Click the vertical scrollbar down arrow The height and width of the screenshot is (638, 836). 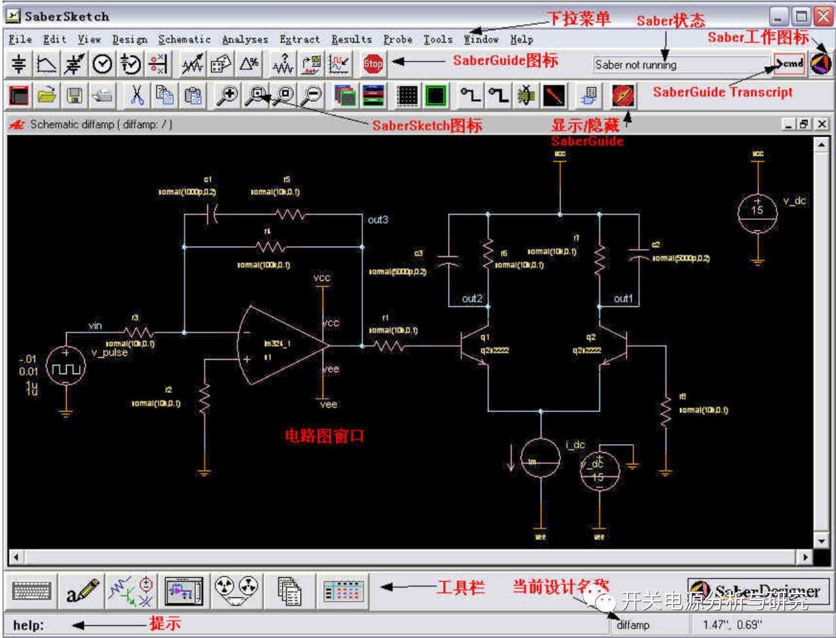pyautogui.click(x=822, y=541)
